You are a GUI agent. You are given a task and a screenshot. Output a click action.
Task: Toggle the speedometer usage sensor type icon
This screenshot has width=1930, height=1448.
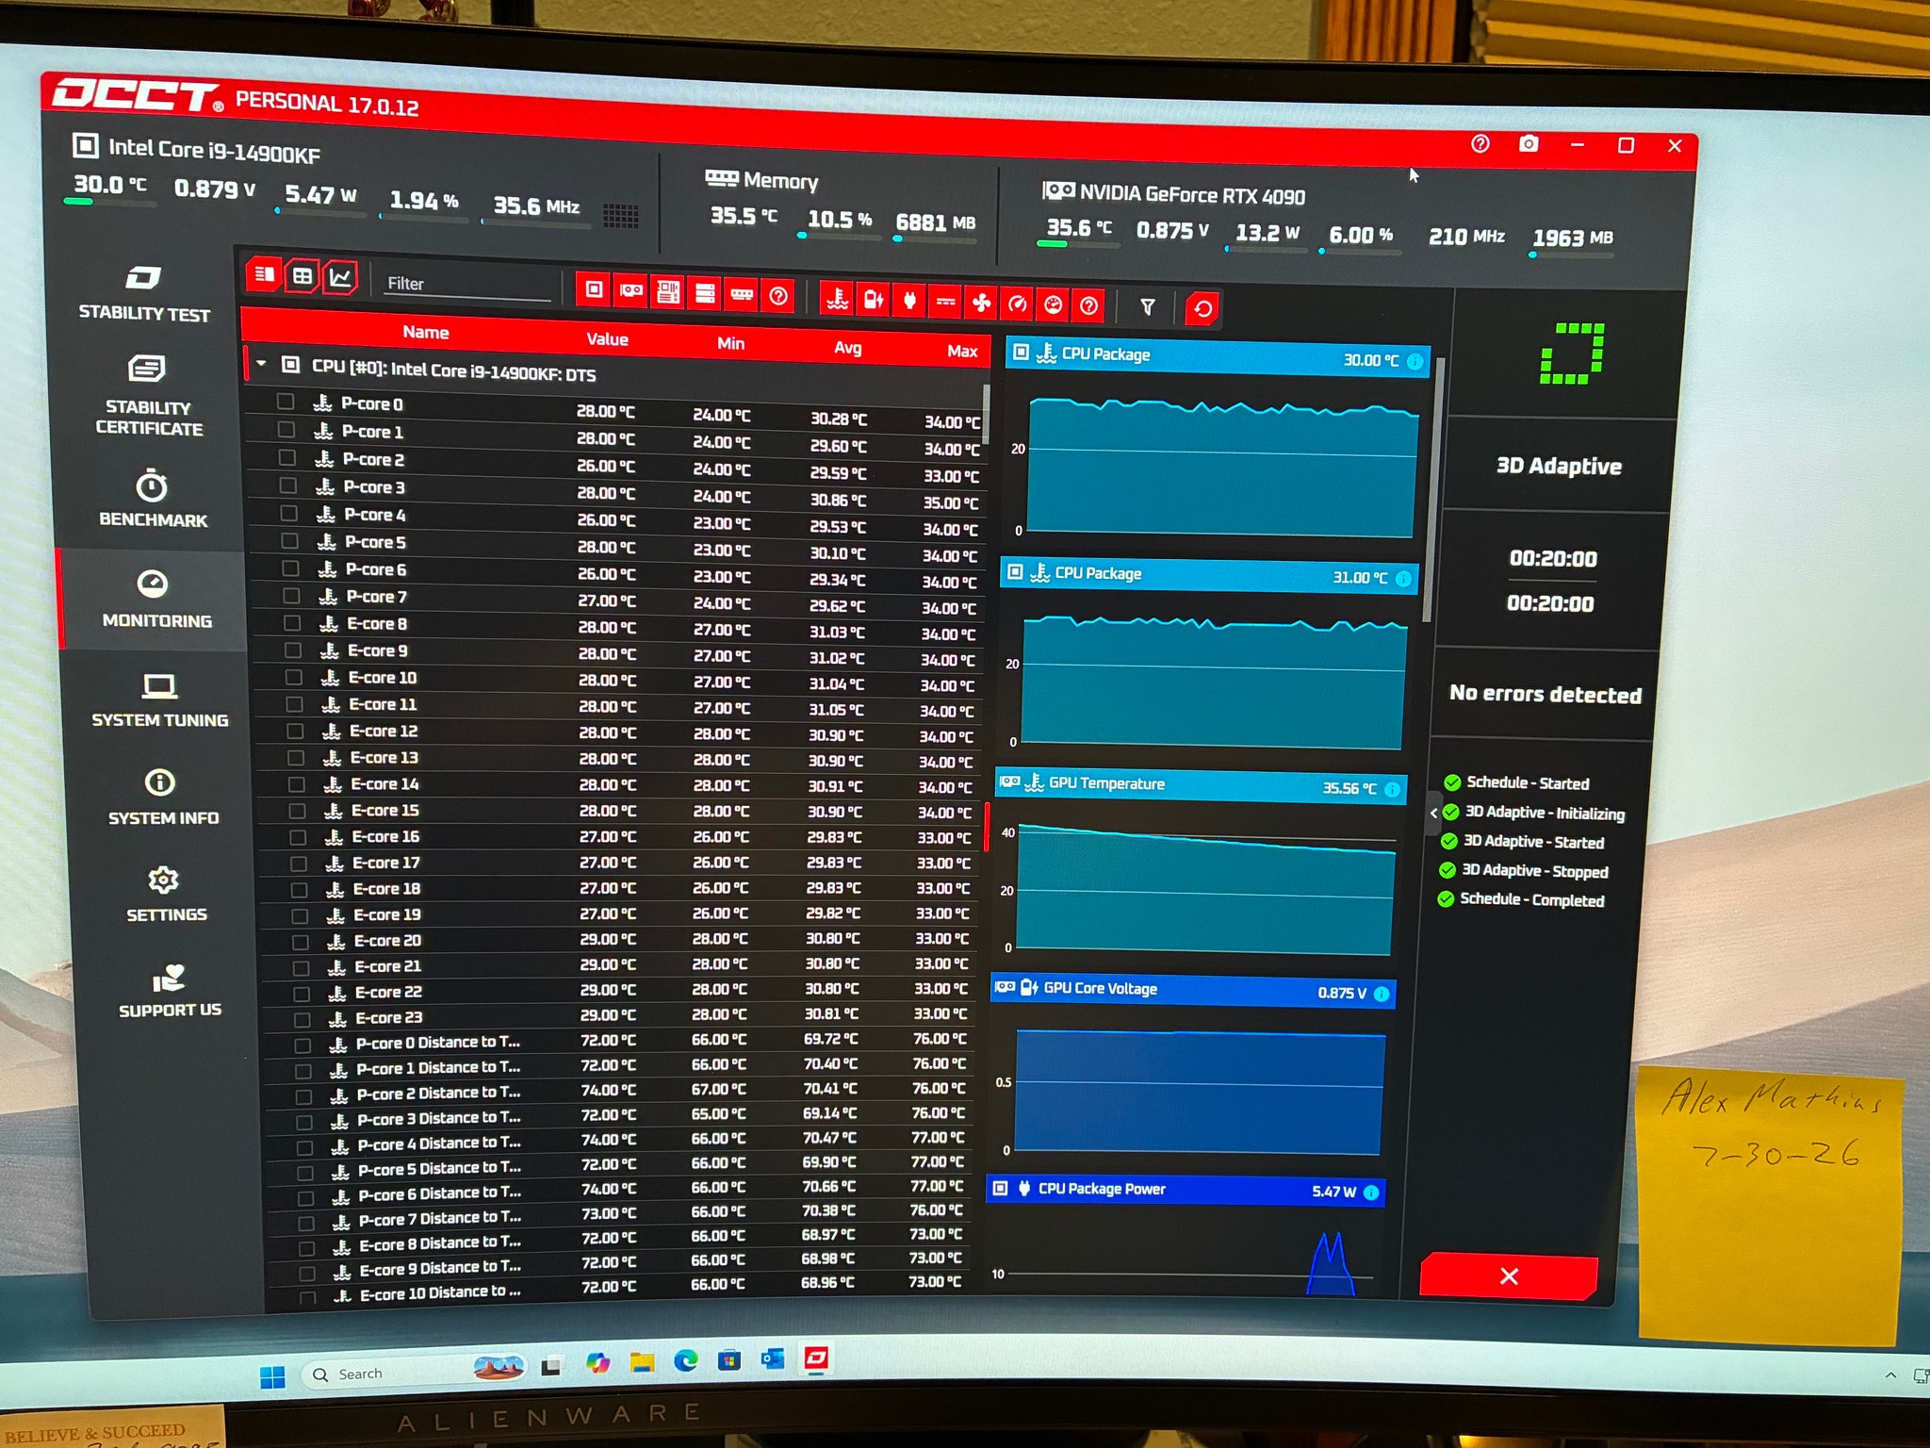1017,304
